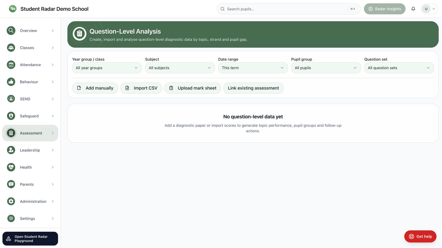The height and width of the screenshot is (248, 442).
Task: Open the SEND sidebar icon
Action: tap(11, 99)
